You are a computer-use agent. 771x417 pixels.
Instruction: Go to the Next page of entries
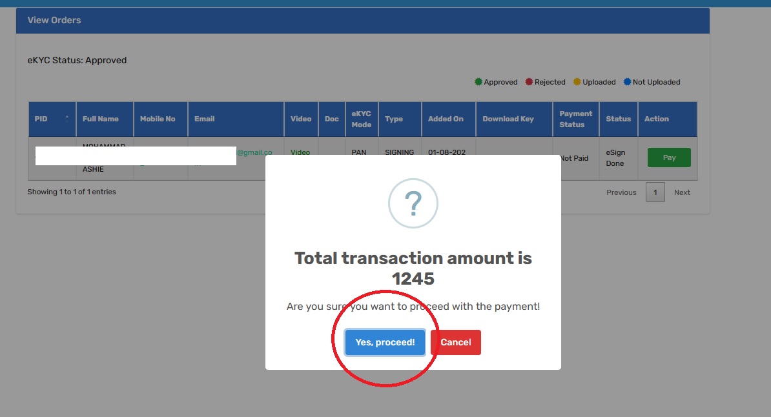(x=682, y=192)
